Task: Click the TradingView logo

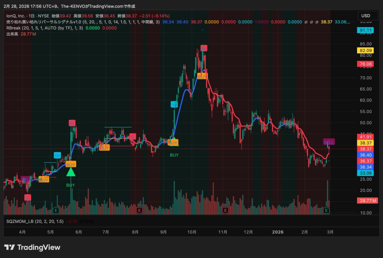Action: 32,247
